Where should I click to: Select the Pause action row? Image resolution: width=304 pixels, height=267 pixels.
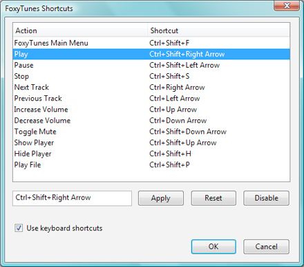point(151,65)
